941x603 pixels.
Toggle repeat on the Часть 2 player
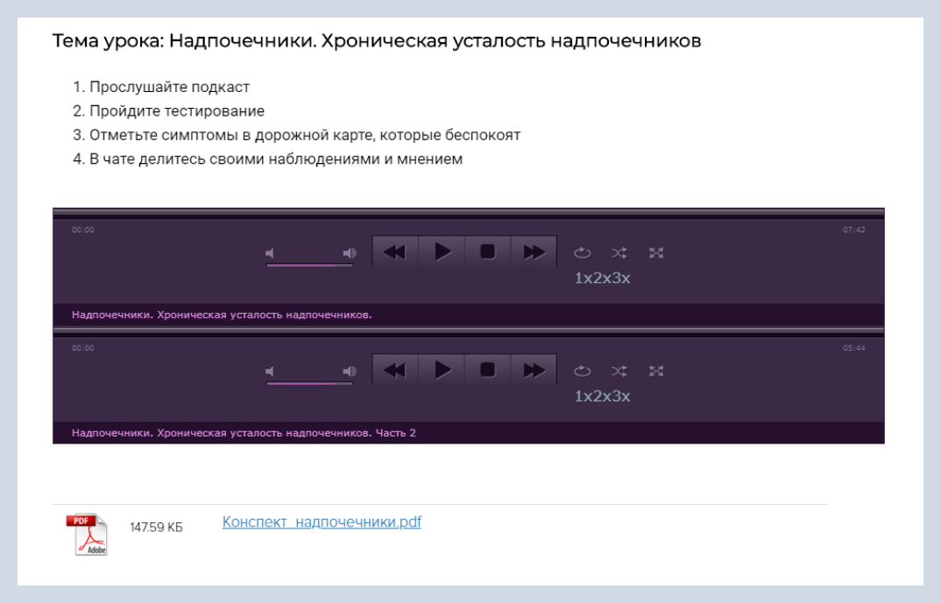click(582, 371)
